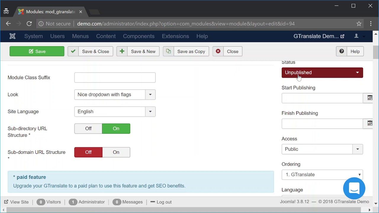This screenshot has height=213, width=379.
Task: Click Save & Close button
Action: tap(90, 51)
